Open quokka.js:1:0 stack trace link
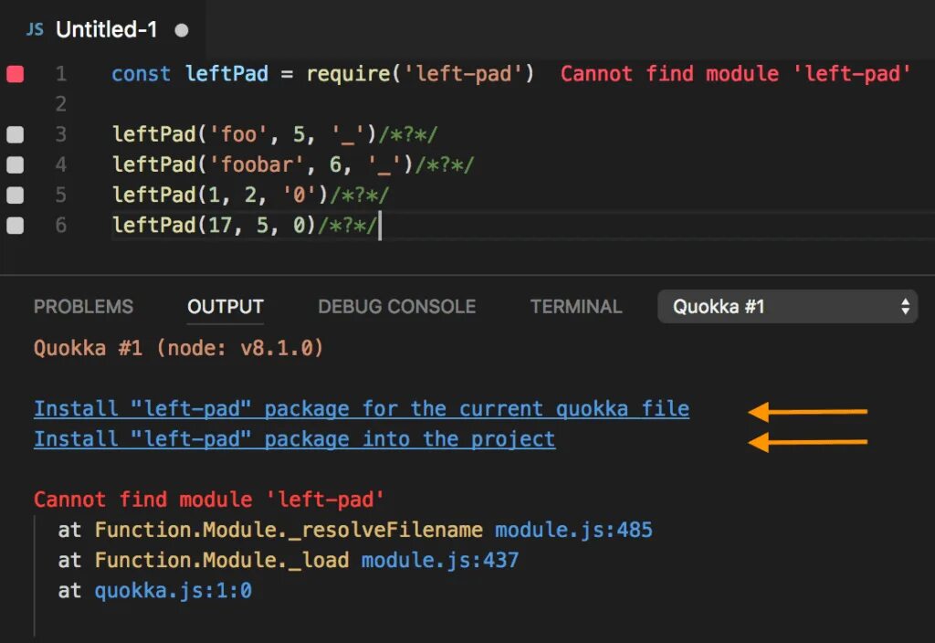935x643 pixels. 173,591
